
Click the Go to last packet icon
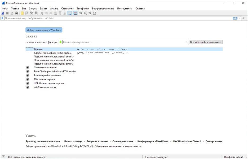pos(65,13)
